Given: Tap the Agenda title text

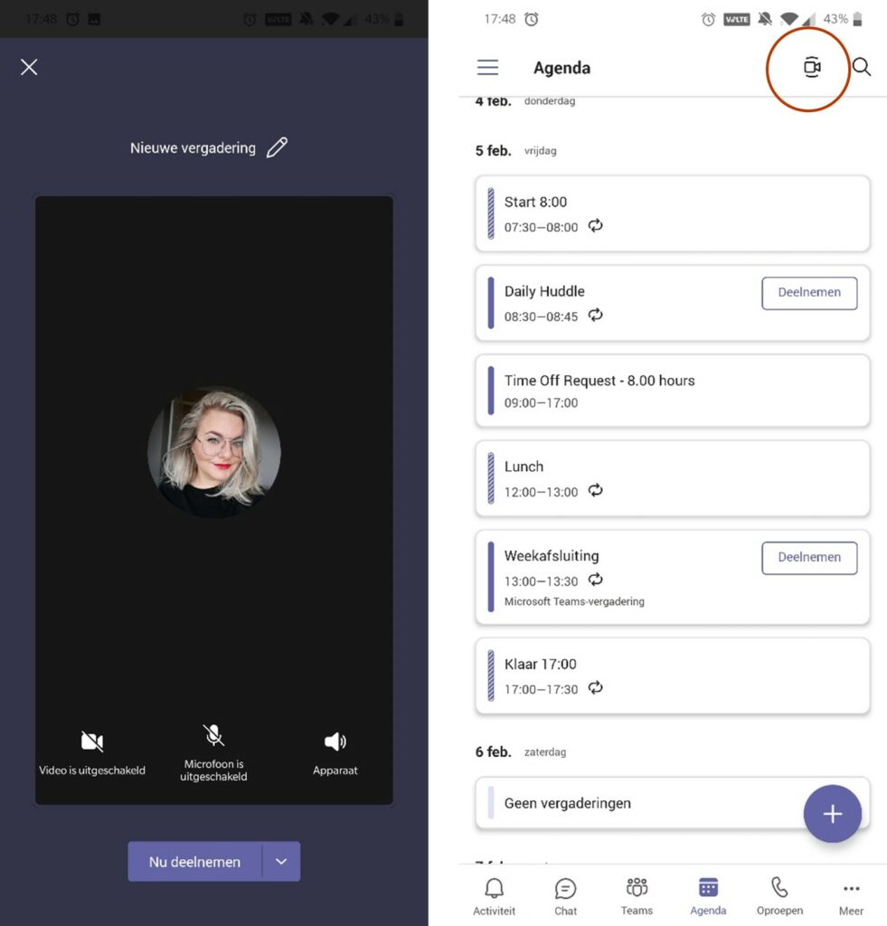Looking at the screenshot, I should coord(561,68).
